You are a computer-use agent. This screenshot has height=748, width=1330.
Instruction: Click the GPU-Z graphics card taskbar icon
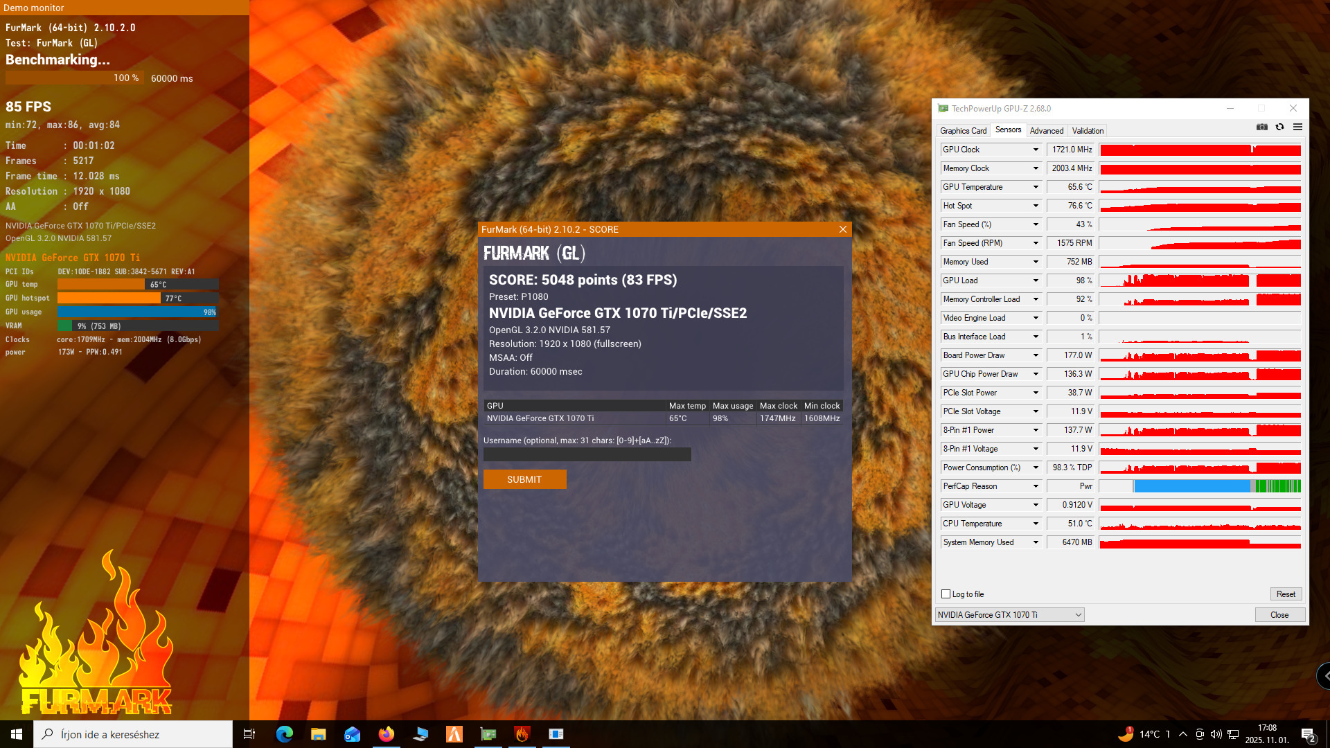pos(488,734)
